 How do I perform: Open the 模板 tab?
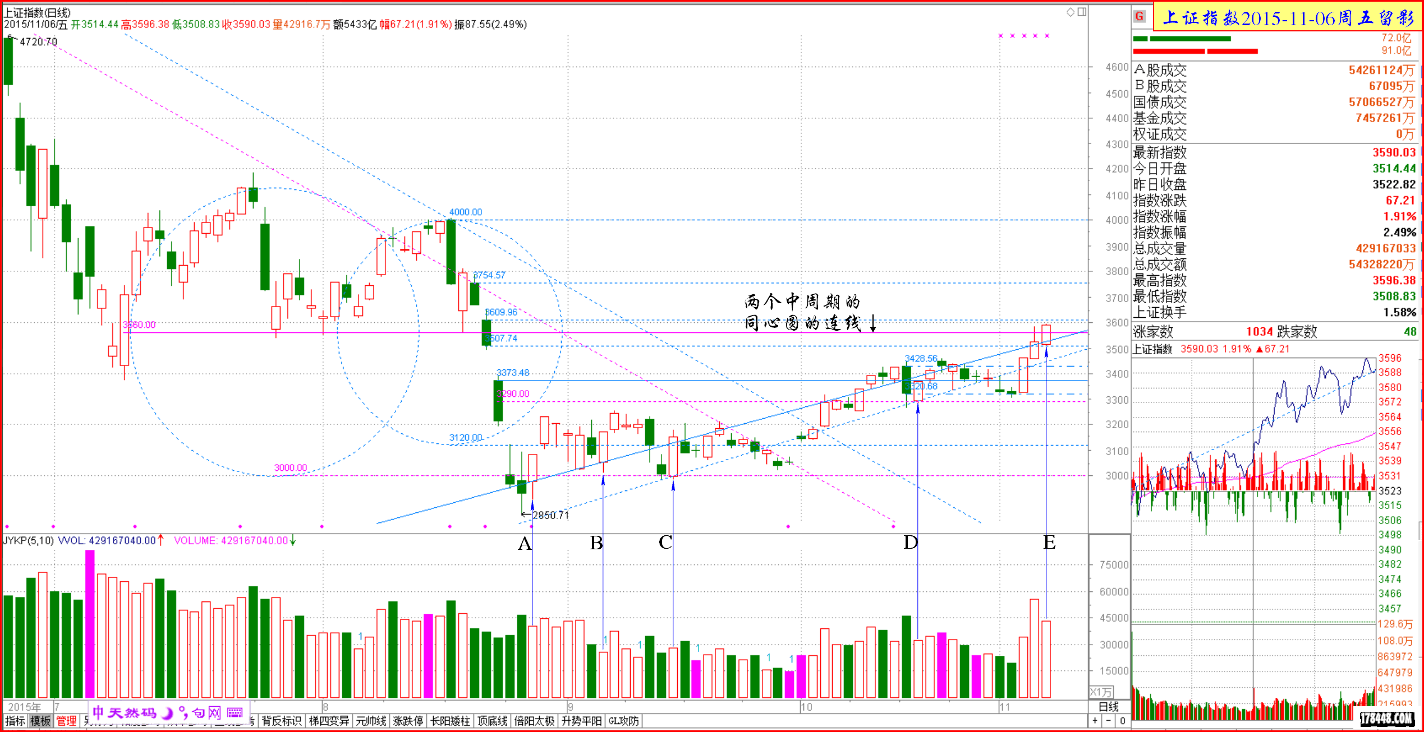click(40, 721)
